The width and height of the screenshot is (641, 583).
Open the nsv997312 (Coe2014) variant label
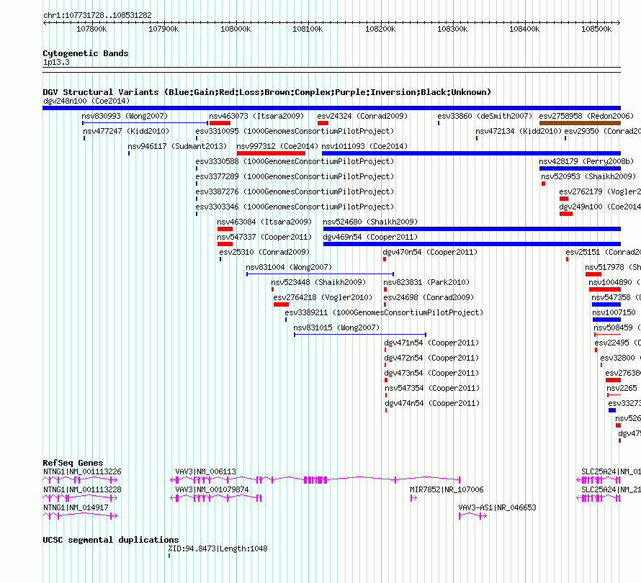click(277, 146)
